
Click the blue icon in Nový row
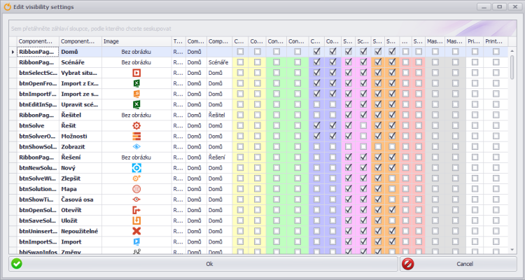pos(136,168)
